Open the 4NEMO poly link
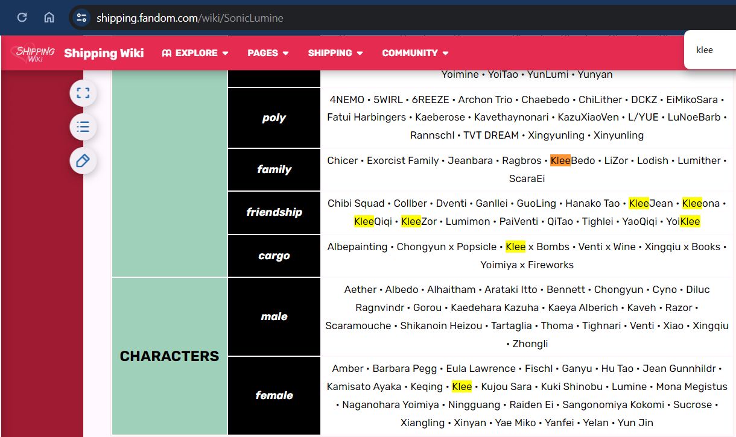Image resolution: width=736 pixels, height=437 pixels. coord(347,99)
